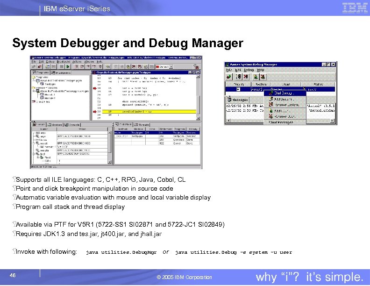Select the main row in Call Stack table

(x=157, y=133)
